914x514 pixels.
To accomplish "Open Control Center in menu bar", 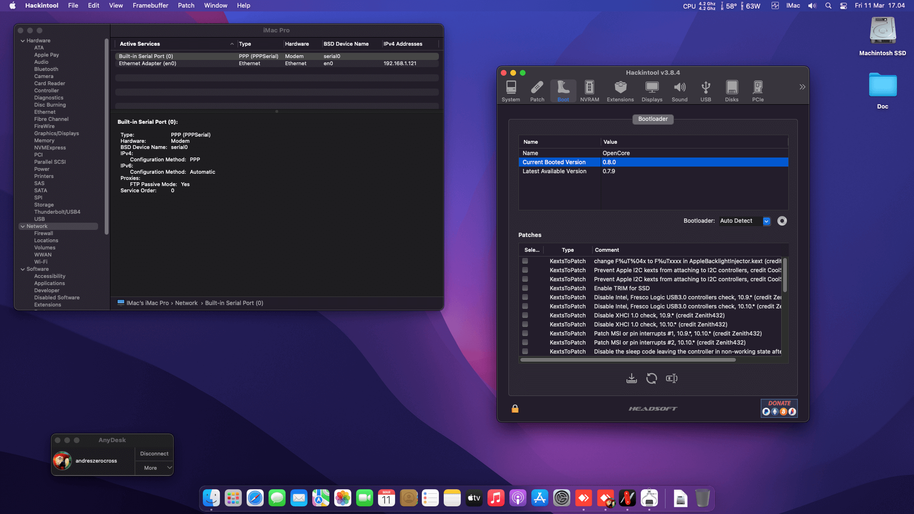I will [x=844, y=6].
